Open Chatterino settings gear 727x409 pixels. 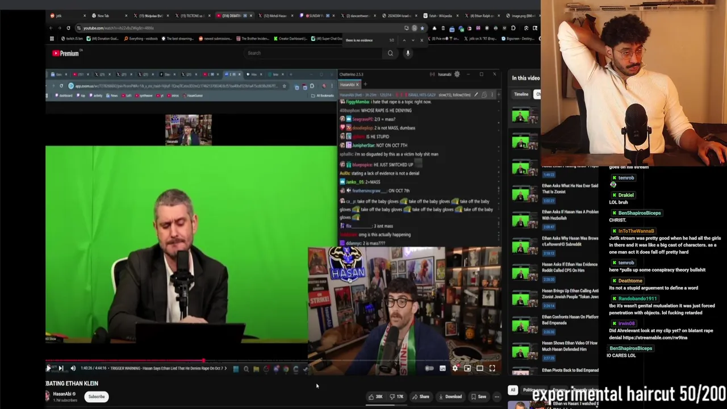[457, 74]
